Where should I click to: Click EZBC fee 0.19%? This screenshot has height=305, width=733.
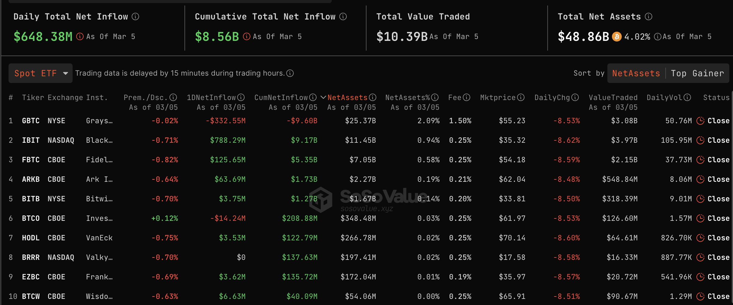[460, 277]
